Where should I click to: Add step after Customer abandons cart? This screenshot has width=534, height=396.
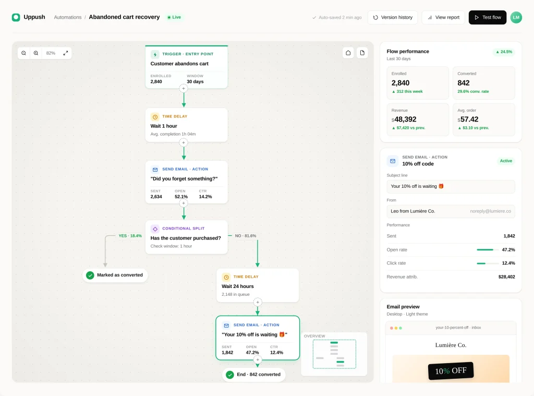(184, 89)
